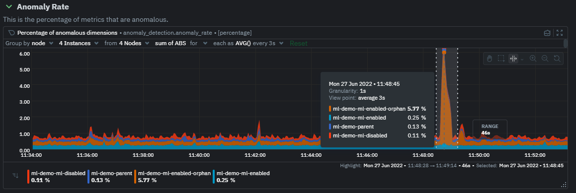This screenshot has width=576, height=193.
Task: Toggle ml-demo-ml-enabled in the legend
Action: tap(242, 177)
